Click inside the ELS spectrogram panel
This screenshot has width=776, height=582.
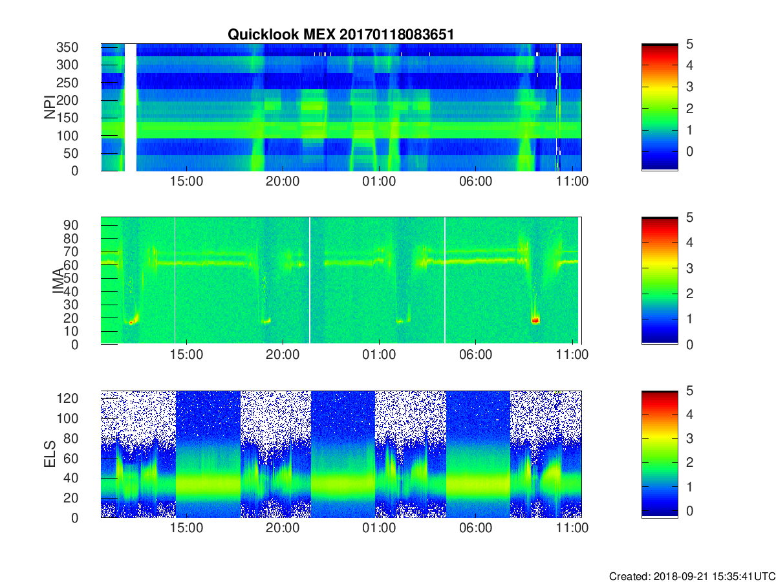(341, 455)
